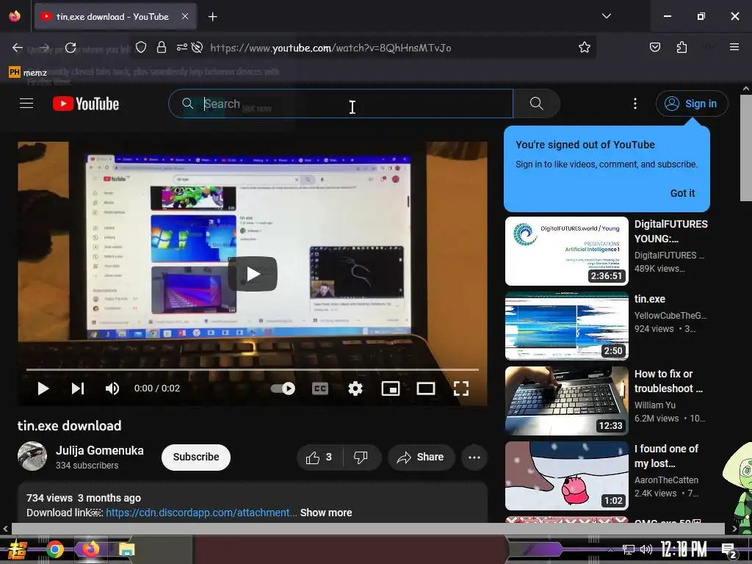Click the Firefox extensions puzzle icon

681,47
